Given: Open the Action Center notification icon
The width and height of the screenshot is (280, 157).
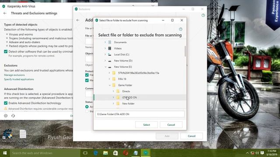Looking at the screenshot, I should tap(262, 153).
